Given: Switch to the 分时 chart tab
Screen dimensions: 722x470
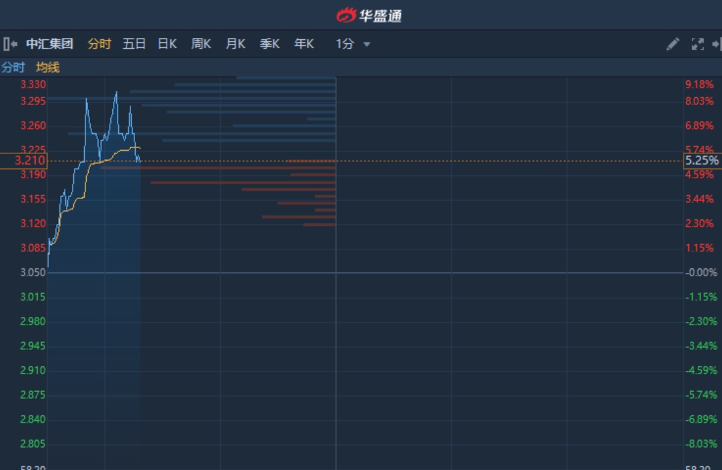Looking at the screenshot, I should pos(99,44).
